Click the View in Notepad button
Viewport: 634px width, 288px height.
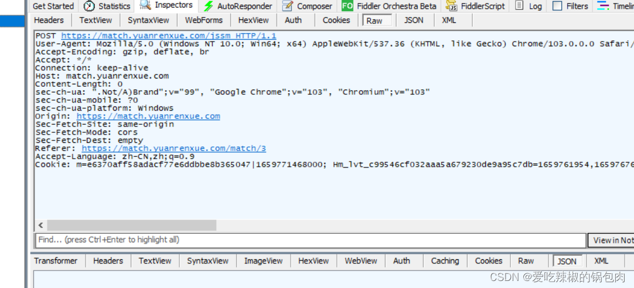tap(611, 241)
